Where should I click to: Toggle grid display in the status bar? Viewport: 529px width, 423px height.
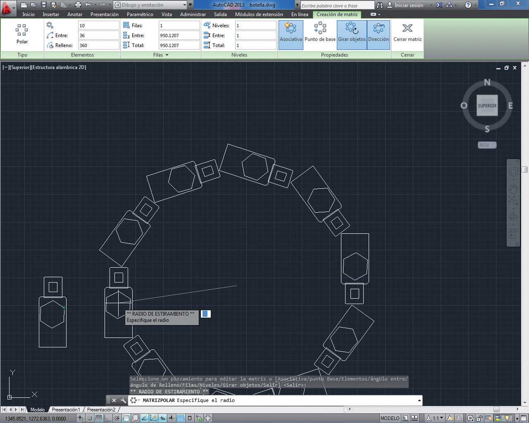(x=99, y=418)
